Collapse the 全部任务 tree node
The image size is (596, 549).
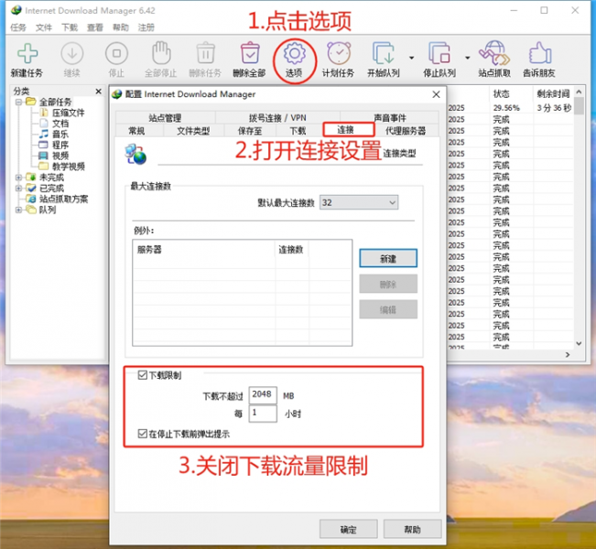pos(18,102)
